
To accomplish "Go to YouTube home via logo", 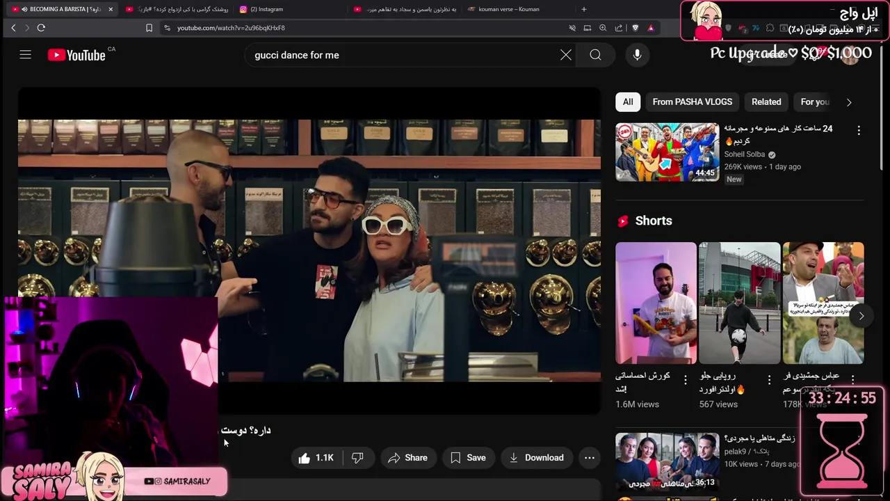I will tap(76, 55).
